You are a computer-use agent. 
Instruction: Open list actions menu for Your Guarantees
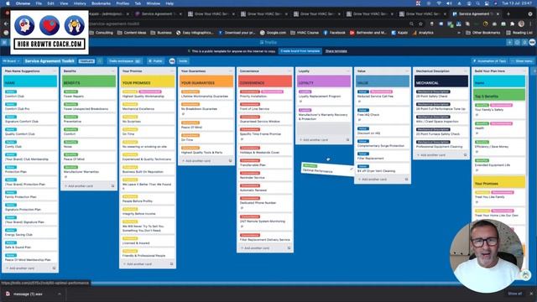pyautogui.click(x=230, y=70)
